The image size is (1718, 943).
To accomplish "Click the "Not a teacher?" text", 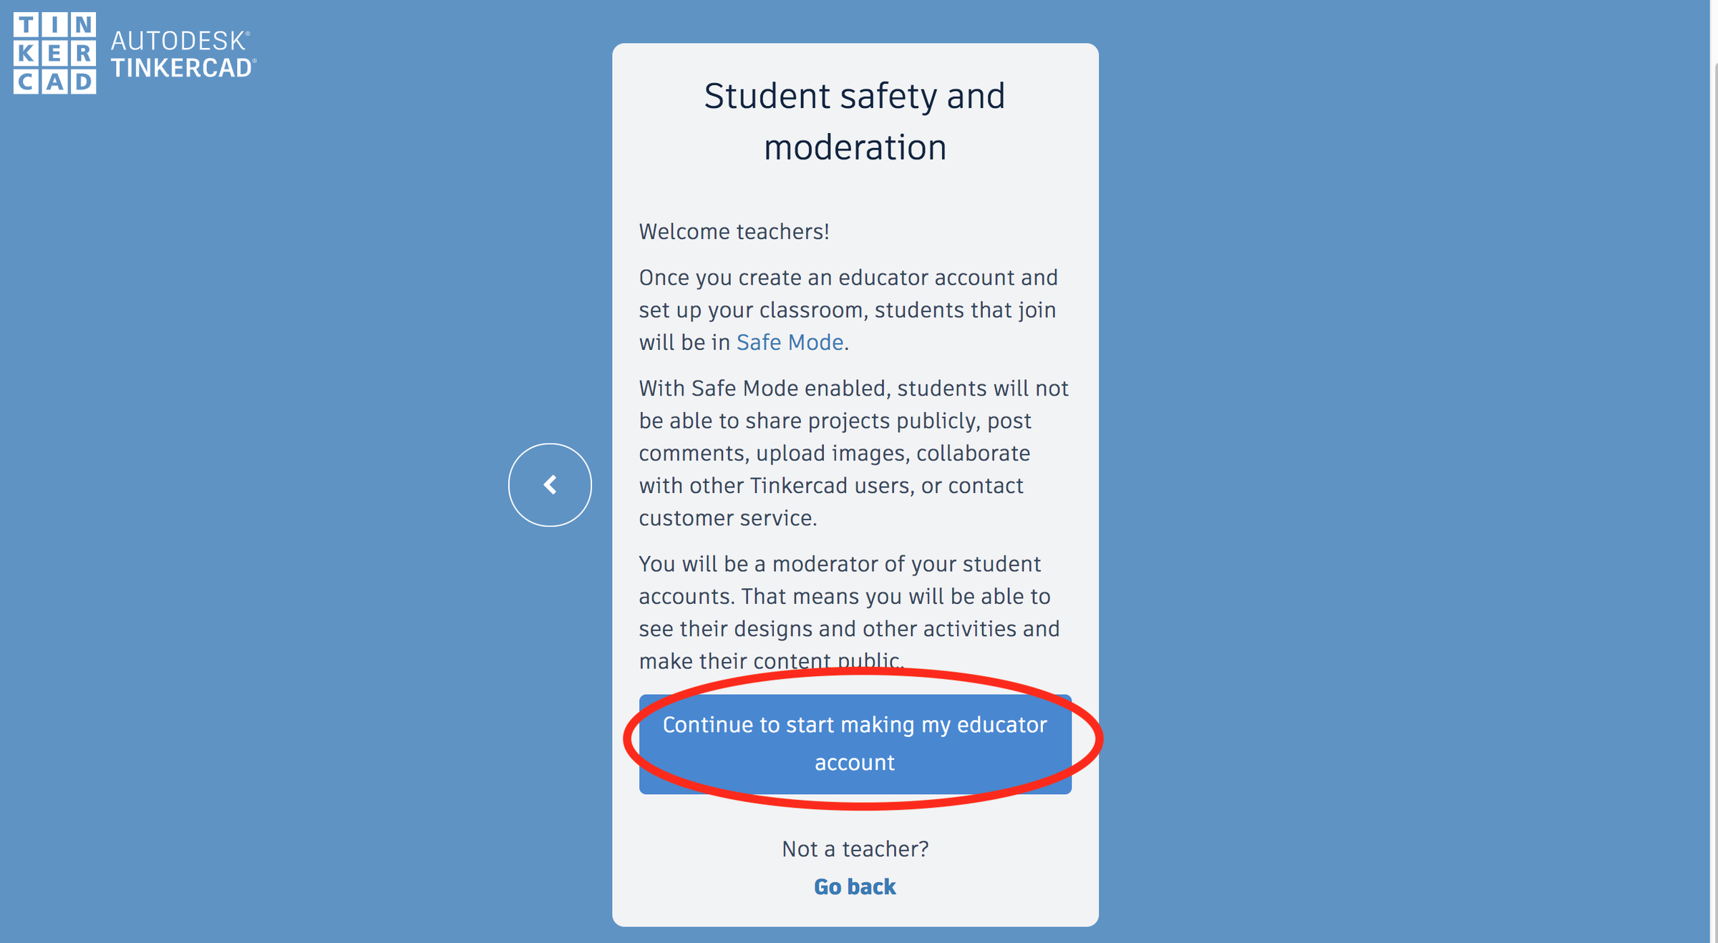I will (855, 849).
